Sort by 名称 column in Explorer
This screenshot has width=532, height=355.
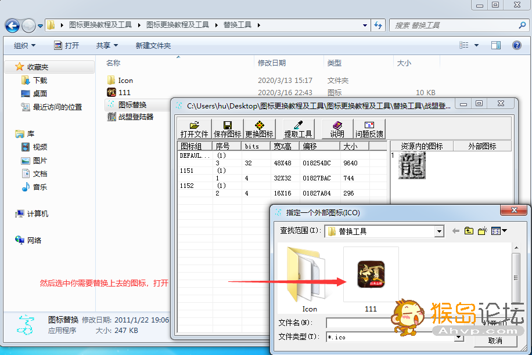point(113,63)
